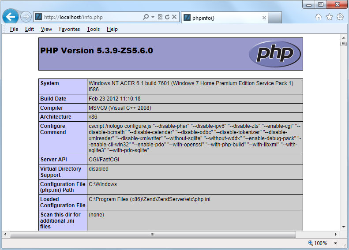Click the Scan this dir (none) value
The width and height of the screenshot is (349, 250).
click(96, 215)
